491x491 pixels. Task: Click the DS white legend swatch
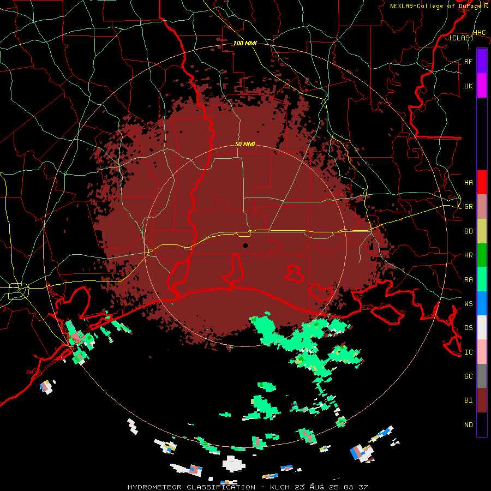(482, 327)
